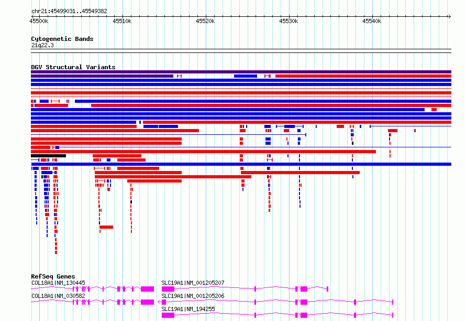Click the topmost full-width purple variant bar
The image size is (466, 321).
[x=241, y=72]
